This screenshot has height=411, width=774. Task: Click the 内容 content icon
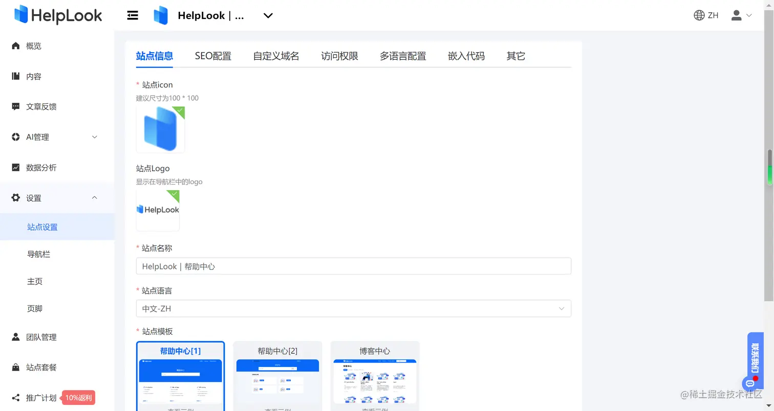coord(16,76)
